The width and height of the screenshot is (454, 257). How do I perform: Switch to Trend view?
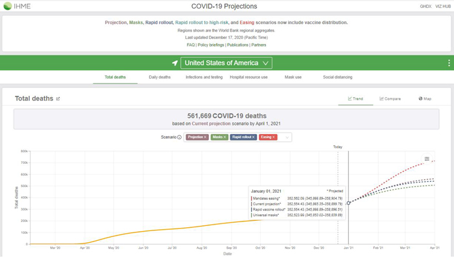tap(355, 98)
